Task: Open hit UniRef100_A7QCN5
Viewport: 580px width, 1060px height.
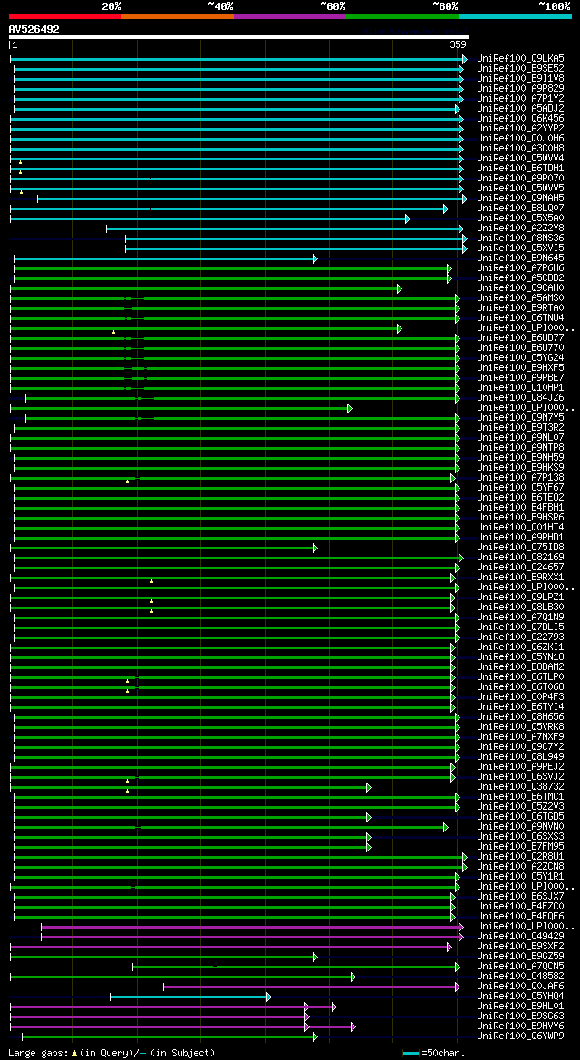Action: 520,966
